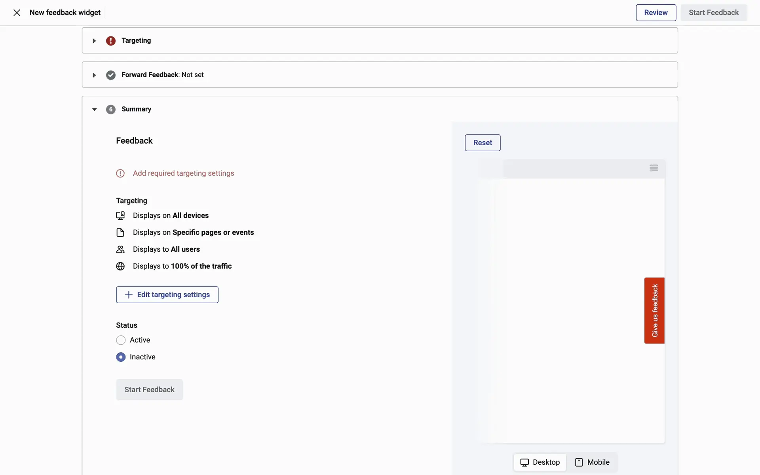Switch preview to Desktop view

point(540,462)
